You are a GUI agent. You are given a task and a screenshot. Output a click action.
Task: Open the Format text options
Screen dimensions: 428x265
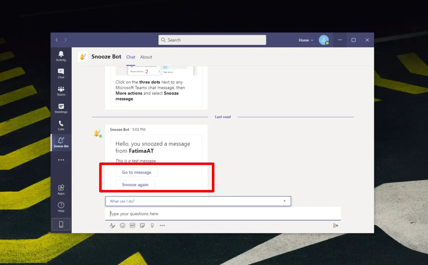pyautogui.click(x=112, y=226)
